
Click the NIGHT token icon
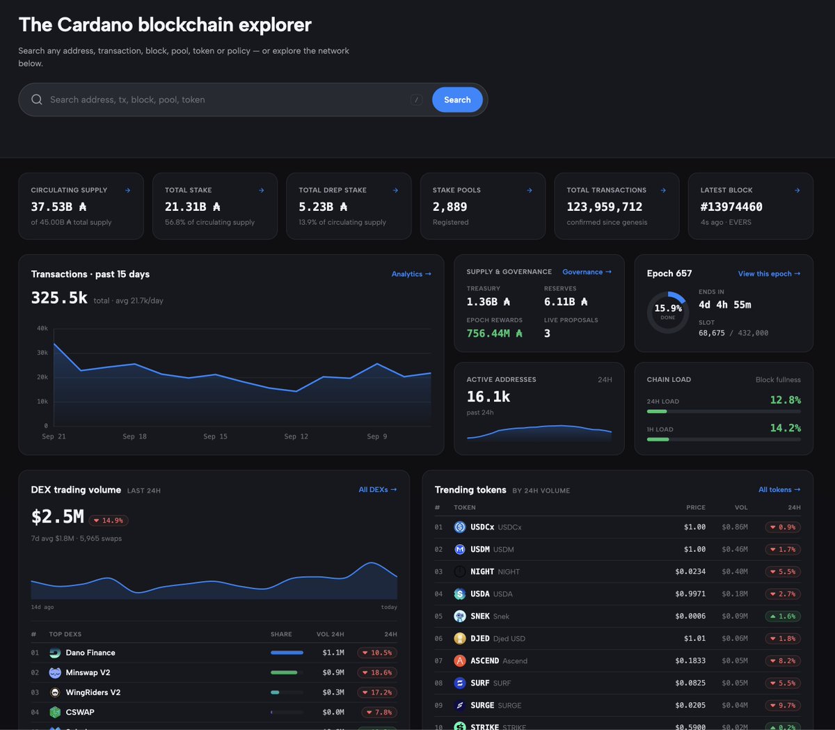460,572
